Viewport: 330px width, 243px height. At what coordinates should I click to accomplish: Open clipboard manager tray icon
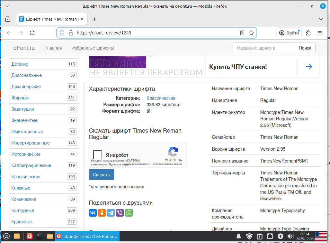pyautogui.click(x=260, y=236)
